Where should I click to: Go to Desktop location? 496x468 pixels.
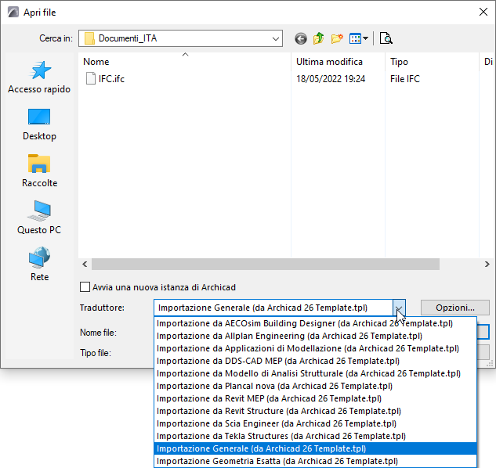pos(39,124)
